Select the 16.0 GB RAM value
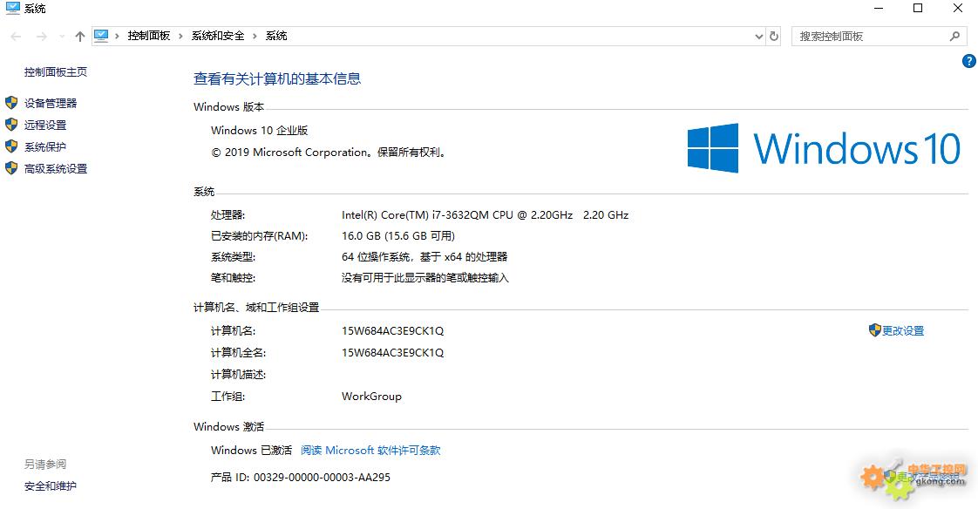The width and height of the screenshot is (978, 509). tap(361, 236)
